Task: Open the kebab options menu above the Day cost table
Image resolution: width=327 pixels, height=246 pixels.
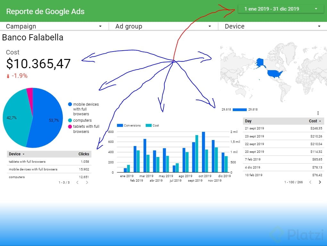Action: pos(318,113)
